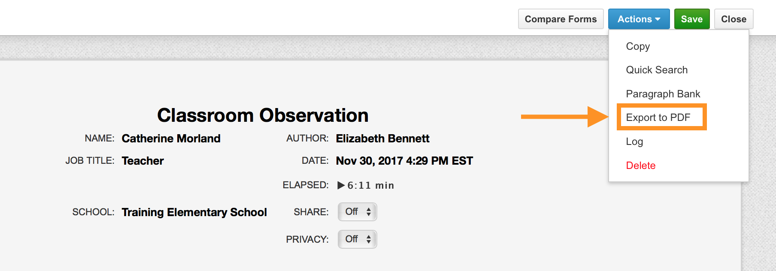Viewport: 776px width, 271px height.
Task: Choose the red Delete option
Action: coord(640,166)
